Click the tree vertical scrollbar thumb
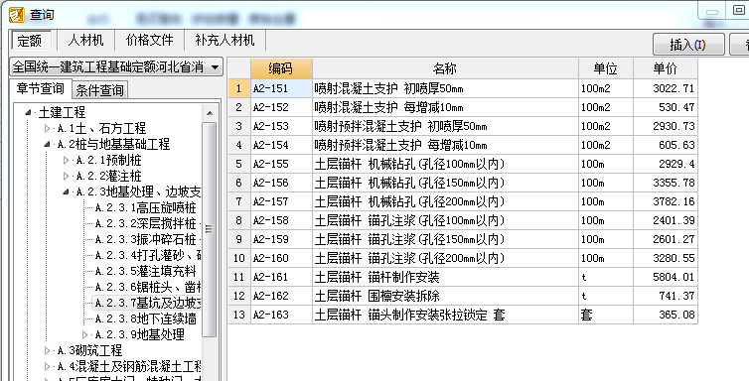The height and width of the screenshot is (381, 749). 210,229
